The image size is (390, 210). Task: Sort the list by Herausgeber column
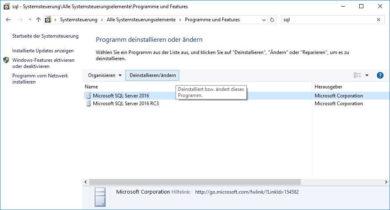coord(328,87)
